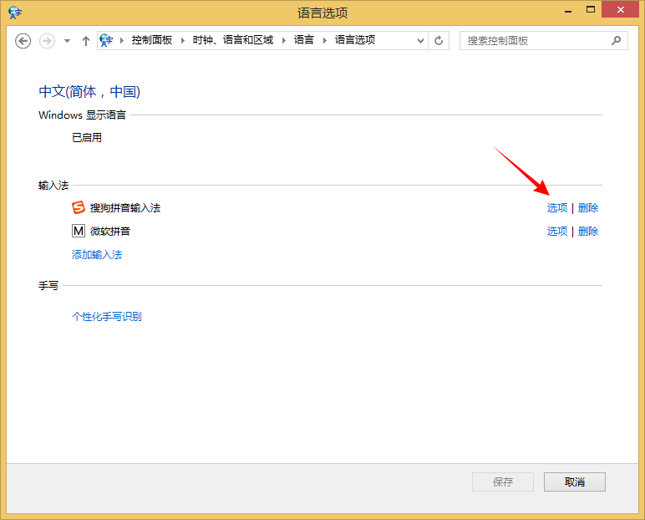645x520 pixels.
Task: Go back with the back arrow button
Action: [23, 41]
